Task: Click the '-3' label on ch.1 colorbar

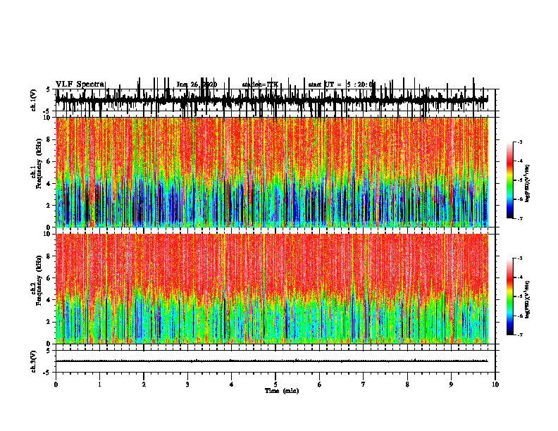Action: tap(520, 142)
